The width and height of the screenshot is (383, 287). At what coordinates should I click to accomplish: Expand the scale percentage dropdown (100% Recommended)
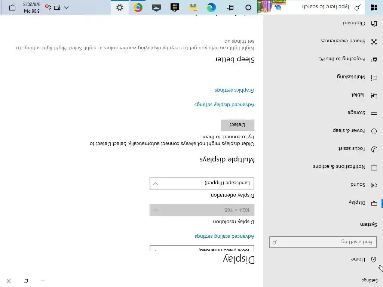tap(202, 248)
